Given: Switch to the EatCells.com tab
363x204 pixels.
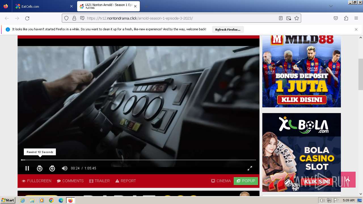Looking at the screenshot, I should [x=43, y=6].
